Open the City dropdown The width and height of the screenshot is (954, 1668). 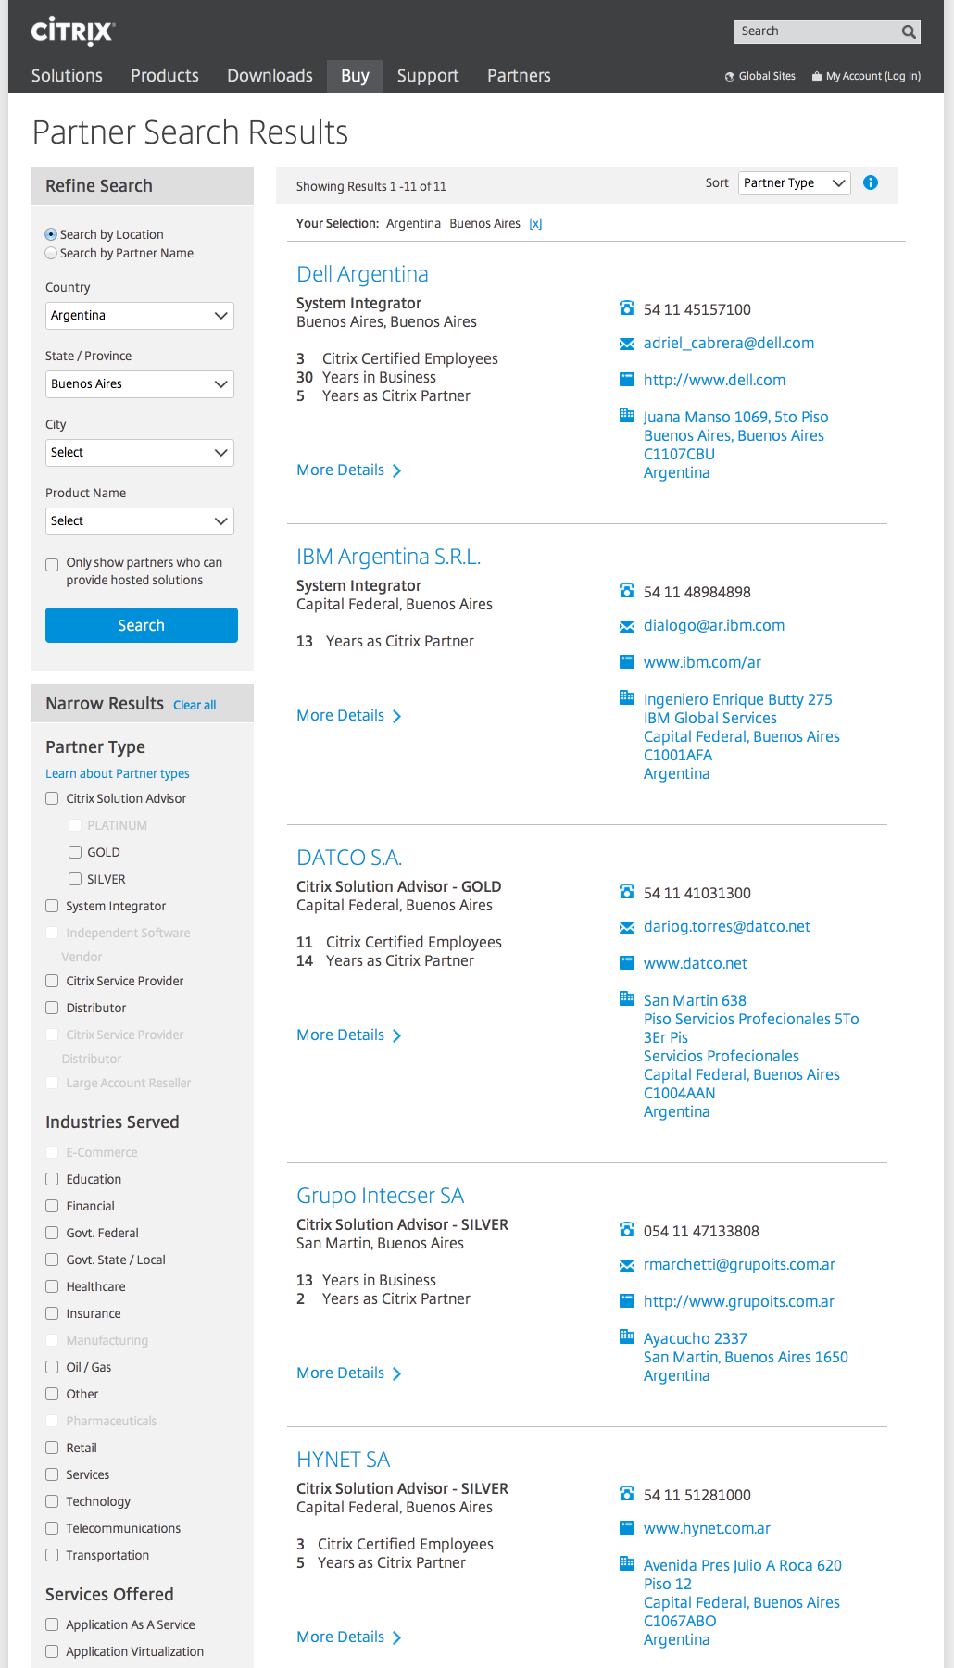(140, 453)
